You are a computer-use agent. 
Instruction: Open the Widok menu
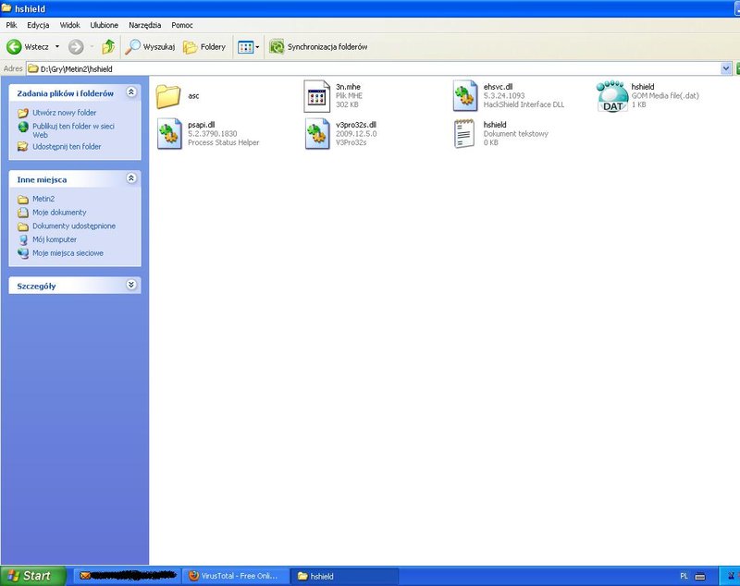pos(70,25)
